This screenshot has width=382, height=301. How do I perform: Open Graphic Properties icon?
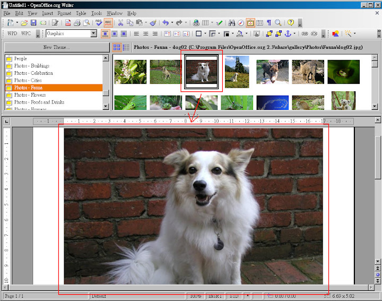257,33
